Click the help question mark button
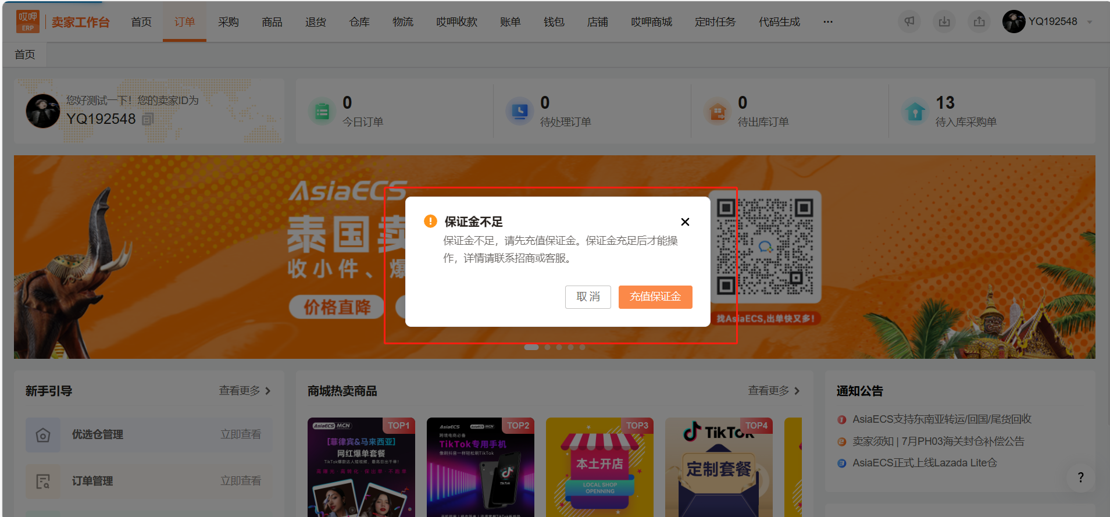The width and height of the screenshot is (1110, 517). pos(1081,477)
